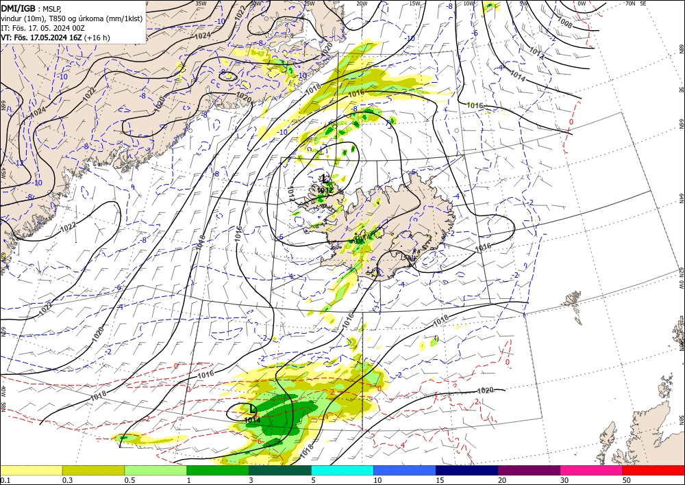Click the 'L' low marker above '1014' in south
685x485 pixels.
tap(252, 408)
